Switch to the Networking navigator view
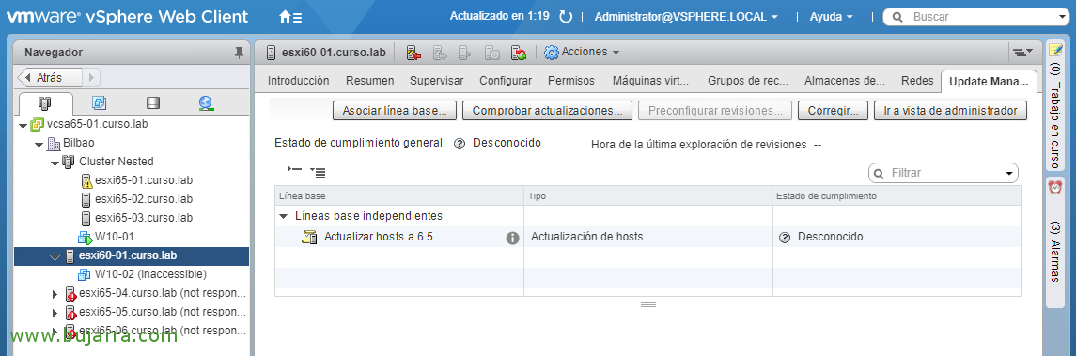 coord(205,103)
